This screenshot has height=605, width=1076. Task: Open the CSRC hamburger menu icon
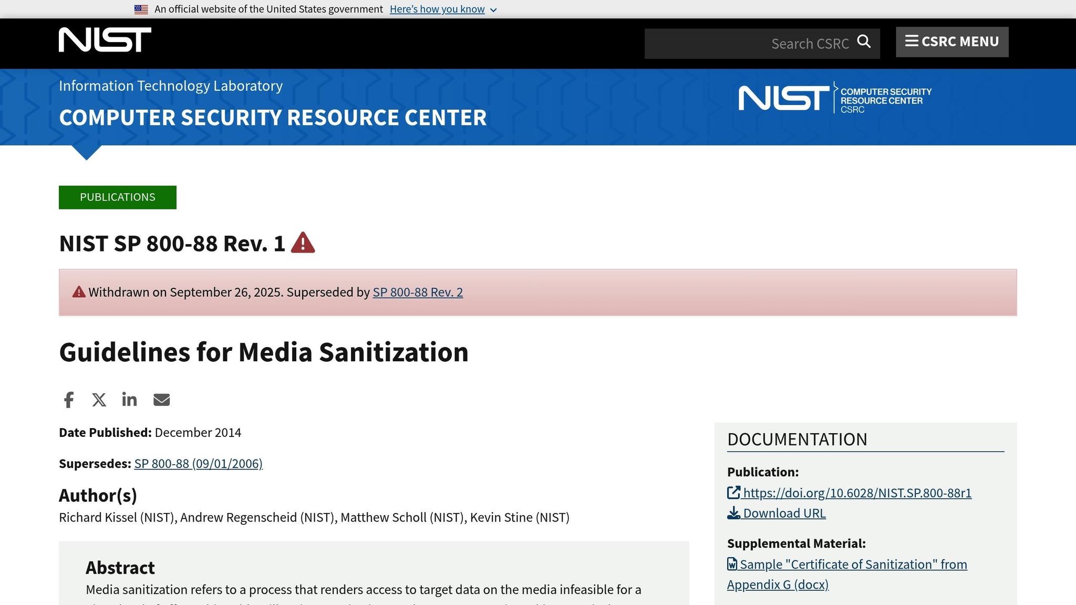point(911,41)
